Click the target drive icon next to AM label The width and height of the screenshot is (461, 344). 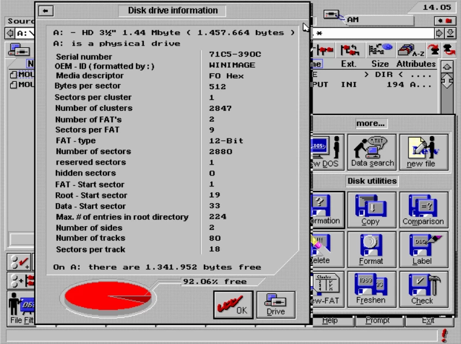tap(332, 14)
